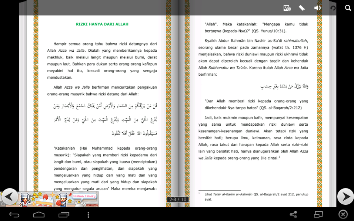Screen dimensions: 354x221
Task: Click the multi-window resize icon
Action: 318,214
